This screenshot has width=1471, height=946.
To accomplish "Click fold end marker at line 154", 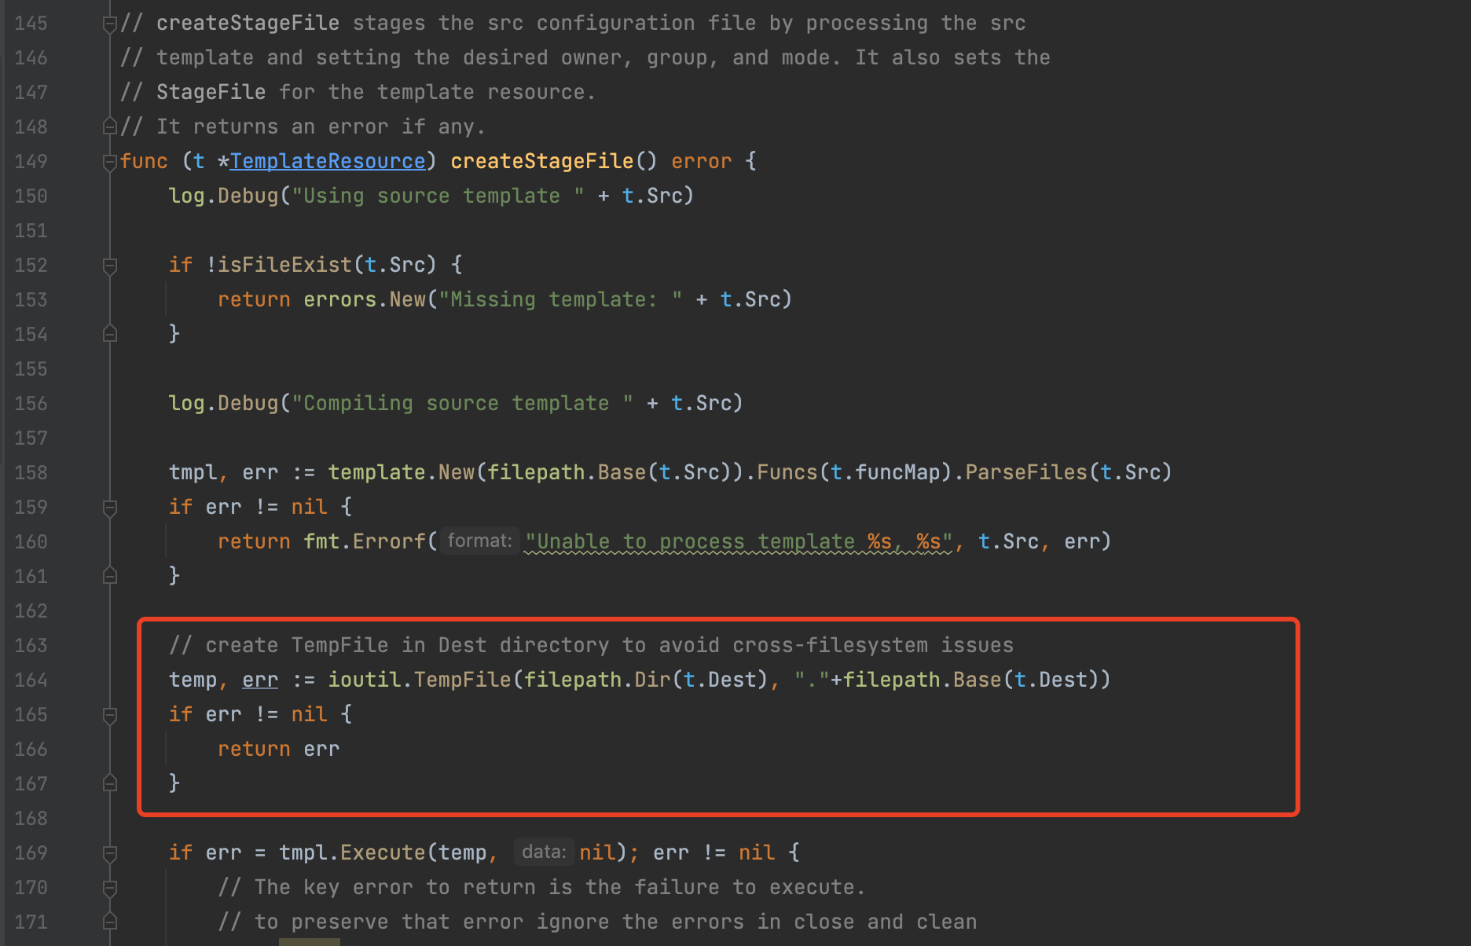I will (110, 334).
